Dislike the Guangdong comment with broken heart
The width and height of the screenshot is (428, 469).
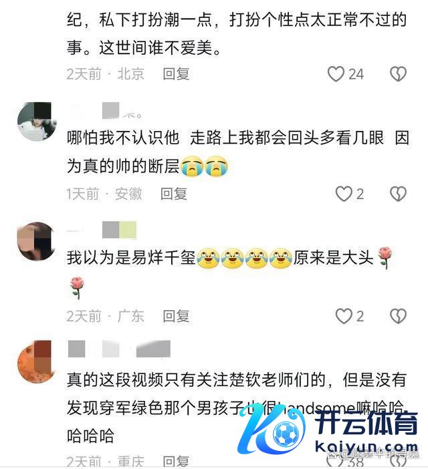click(x=398, y=316)
